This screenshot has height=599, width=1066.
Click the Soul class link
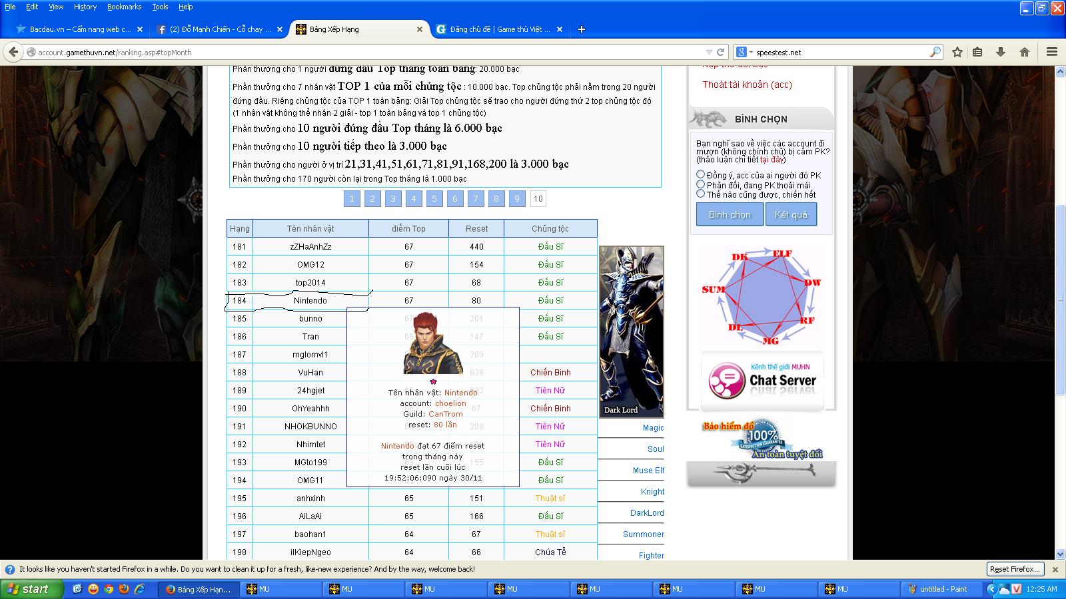point(656,449)
